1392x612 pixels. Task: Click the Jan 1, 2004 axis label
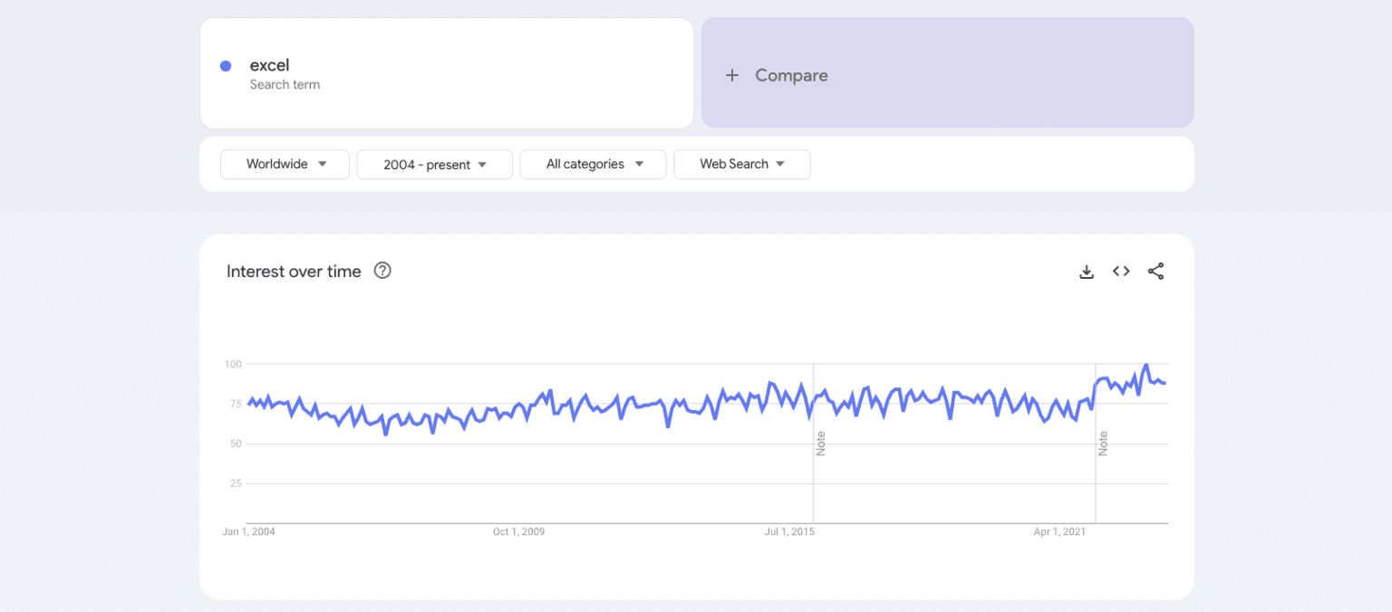point(248,532)
